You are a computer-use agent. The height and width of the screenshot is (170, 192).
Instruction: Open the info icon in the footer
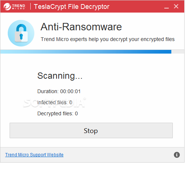pos(177,155)
